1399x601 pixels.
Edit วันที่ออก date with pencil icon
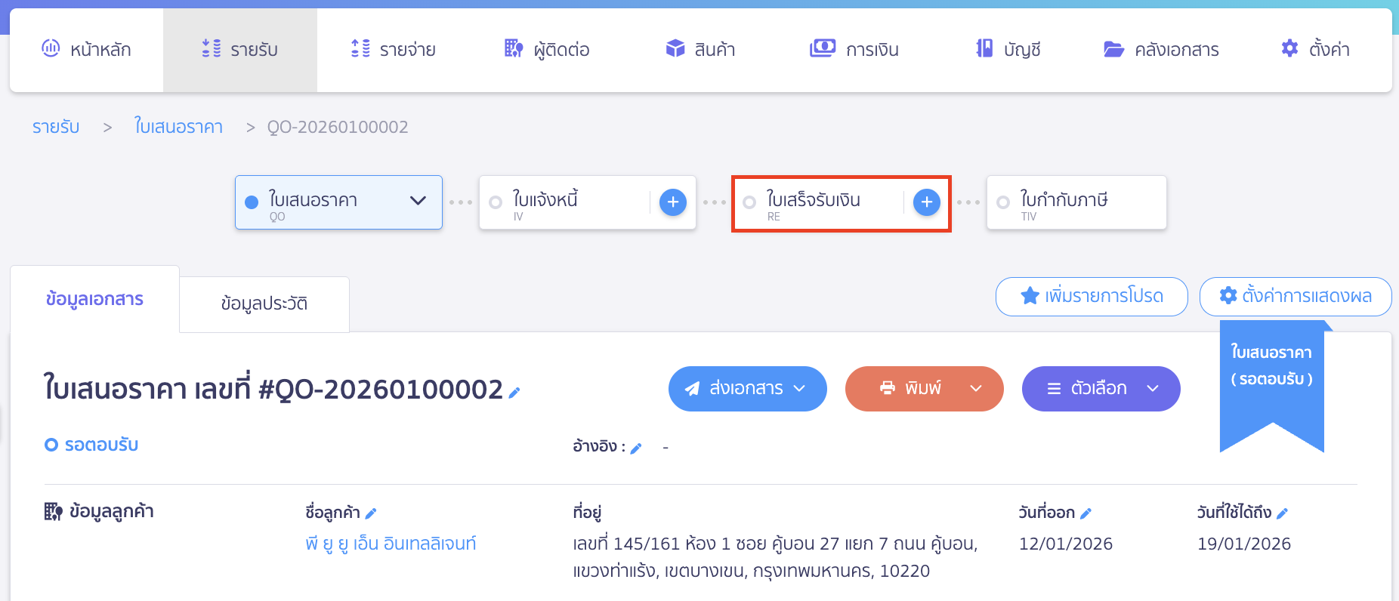[1086, 514]
